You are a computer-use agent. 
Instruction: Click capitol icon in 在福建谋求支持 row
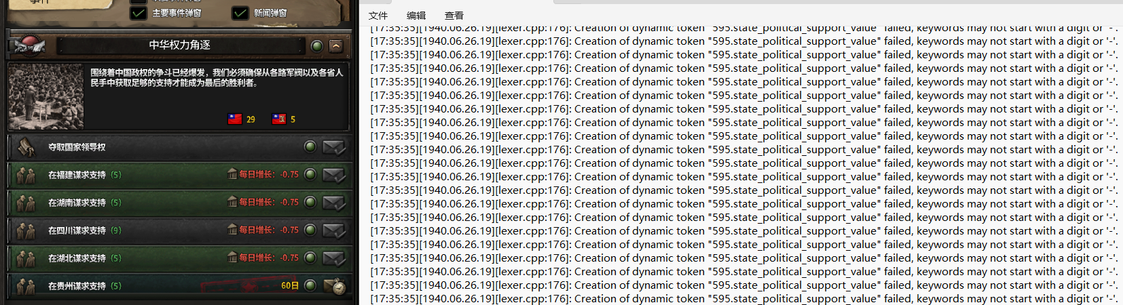point(232,174)
